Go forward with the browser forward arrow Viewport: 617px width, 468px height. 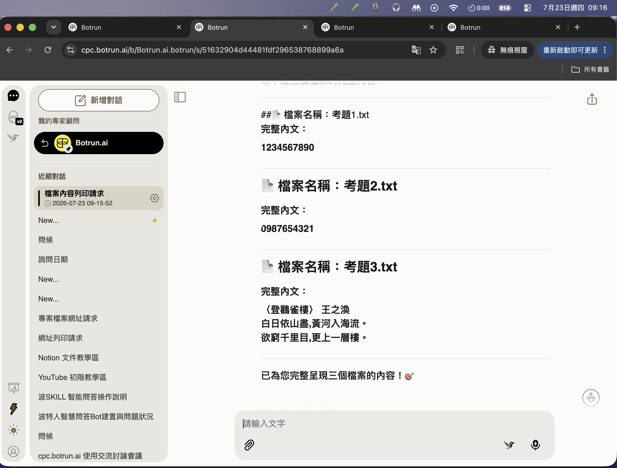[x=28, y=50]
